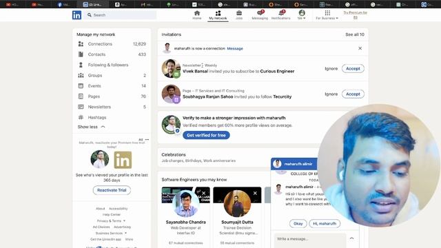Send the Okay quick reply
The height and width of the screenshot is (248, 441).
point(298,223)
